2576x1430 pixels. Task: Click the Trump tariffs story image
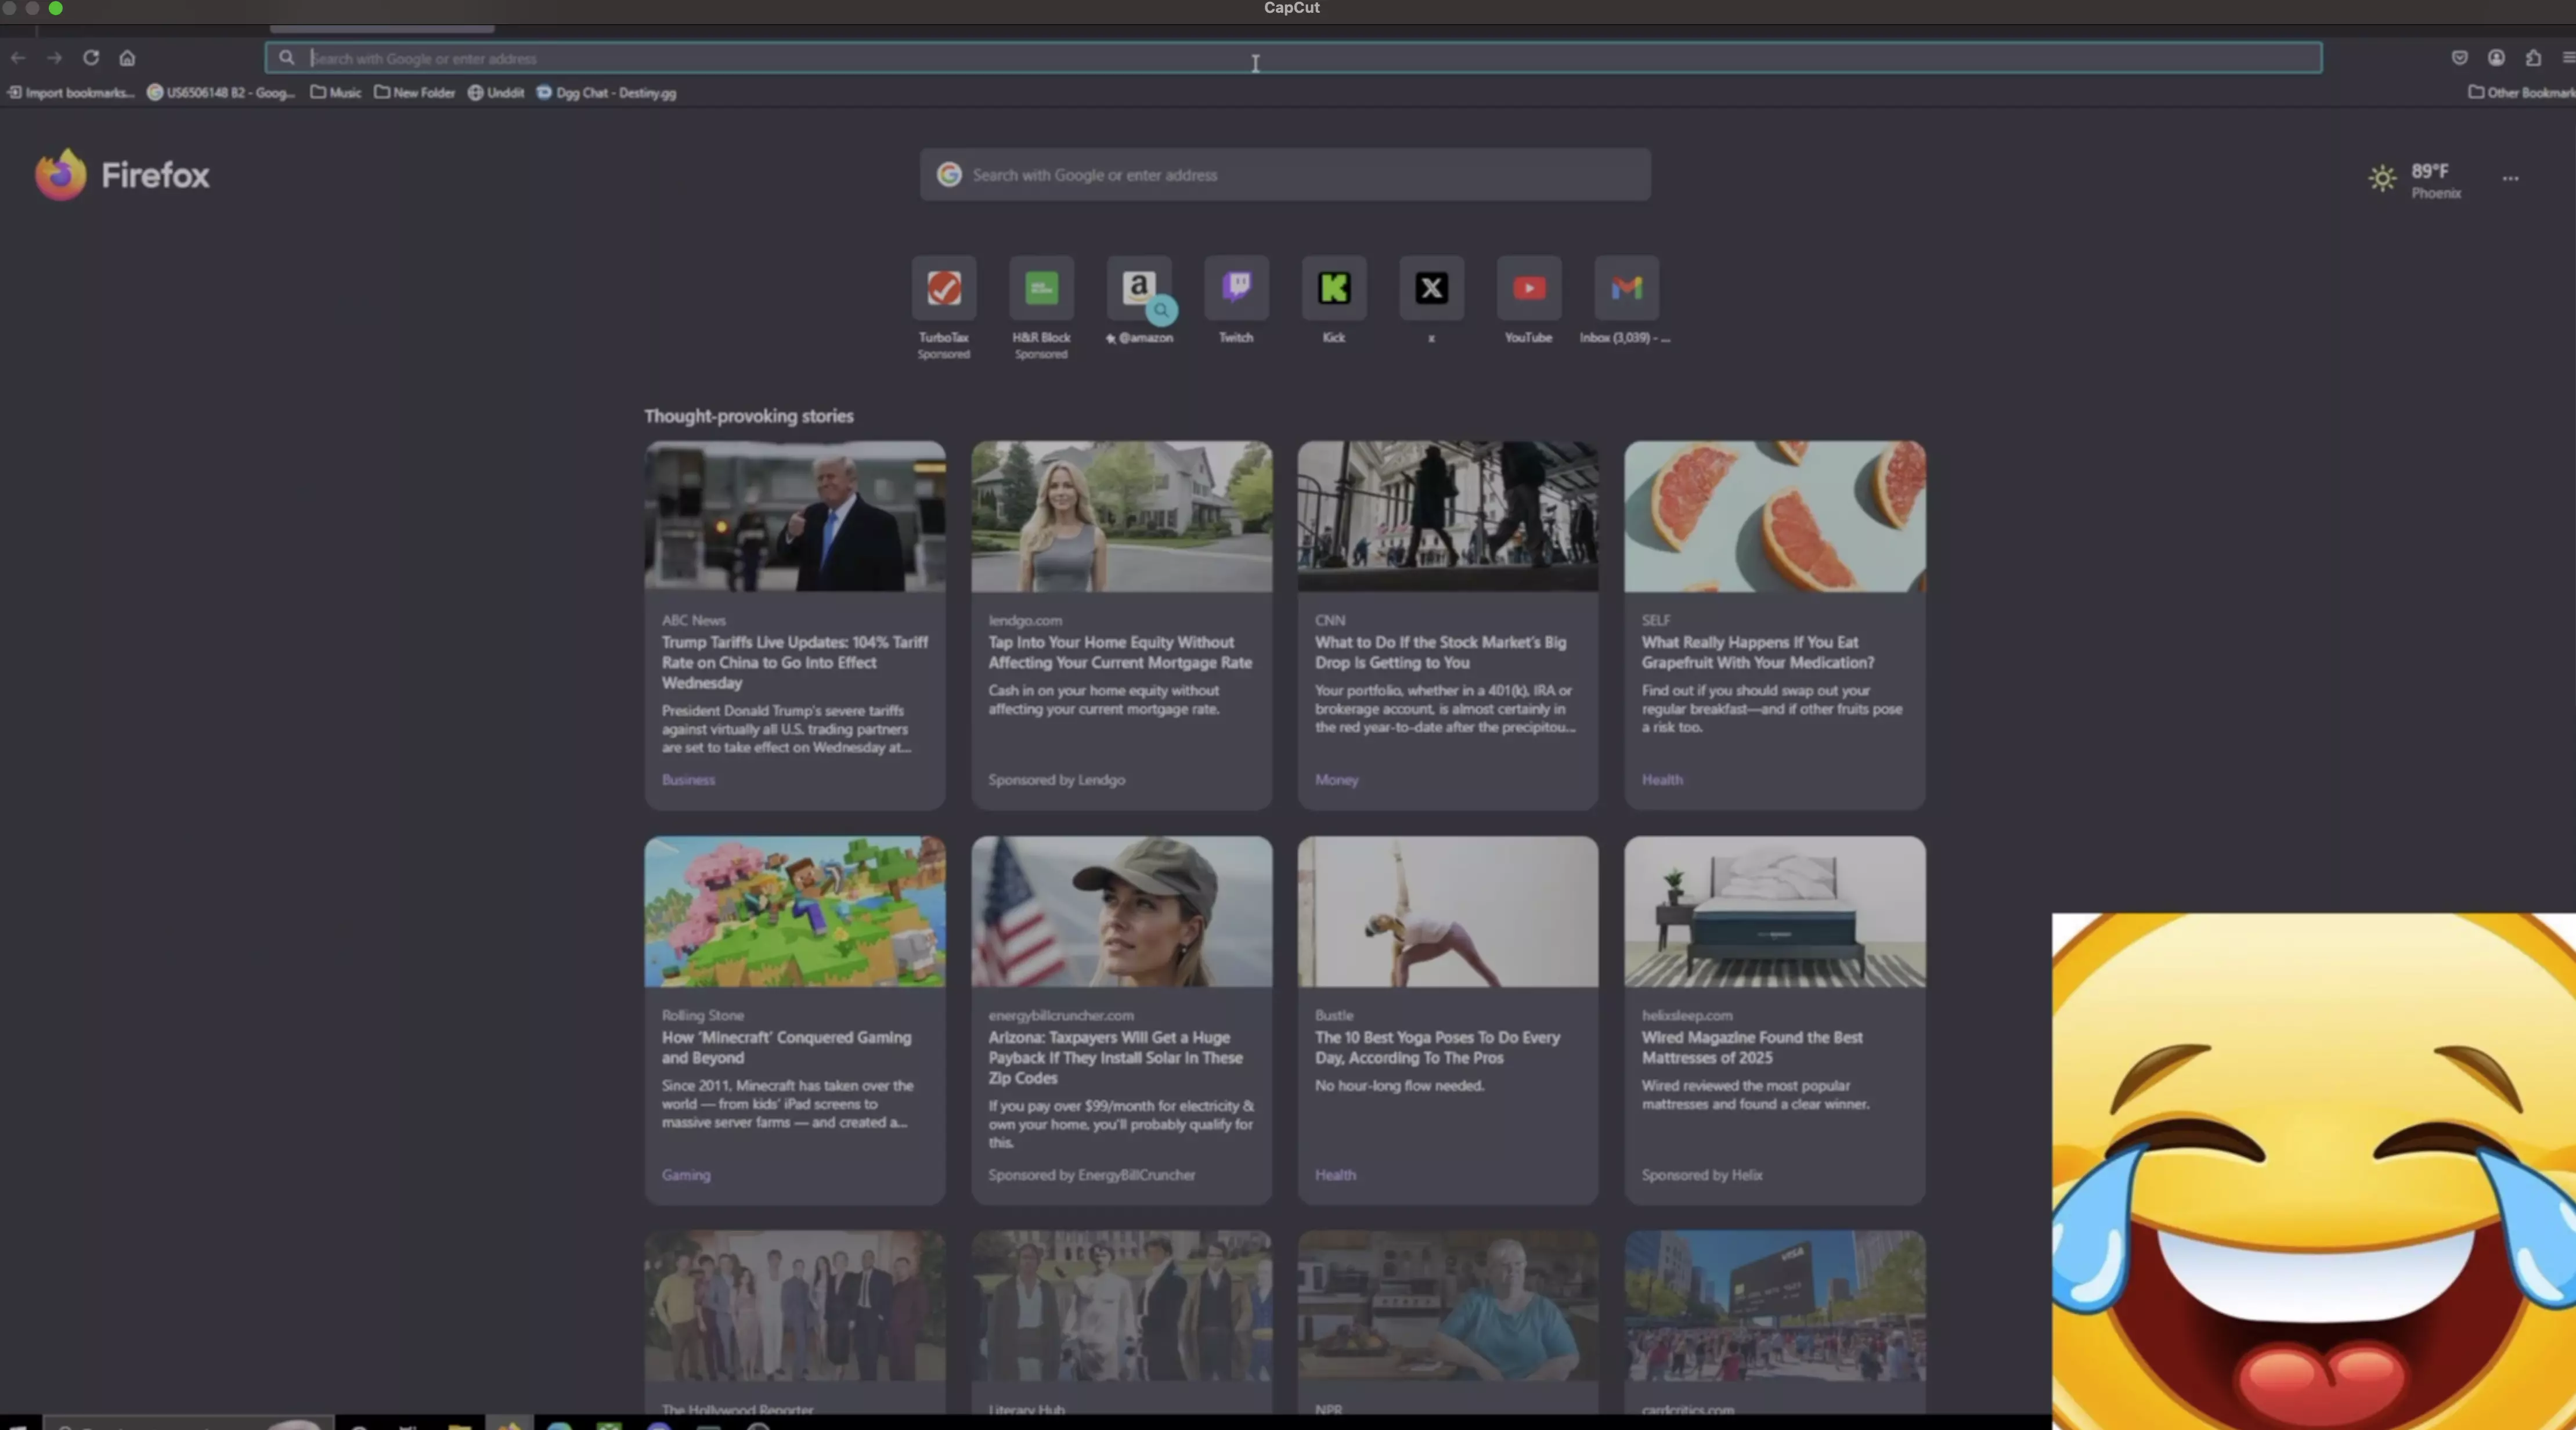(x=795, y=516)
